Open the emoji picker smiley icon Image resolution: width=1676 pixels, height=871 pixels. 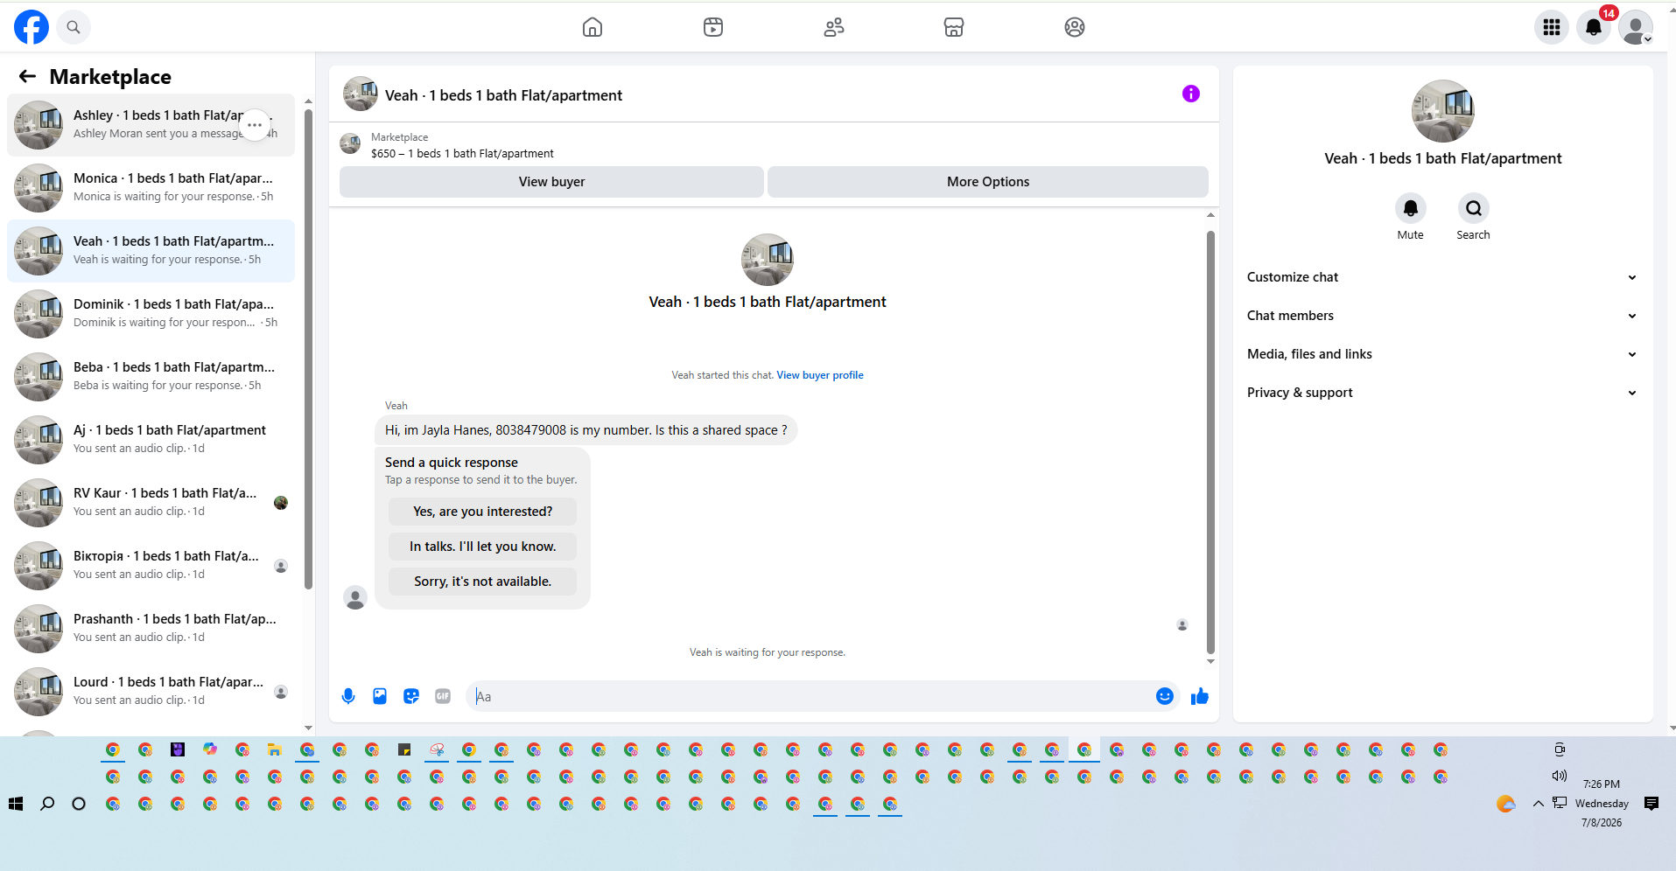1165,696
